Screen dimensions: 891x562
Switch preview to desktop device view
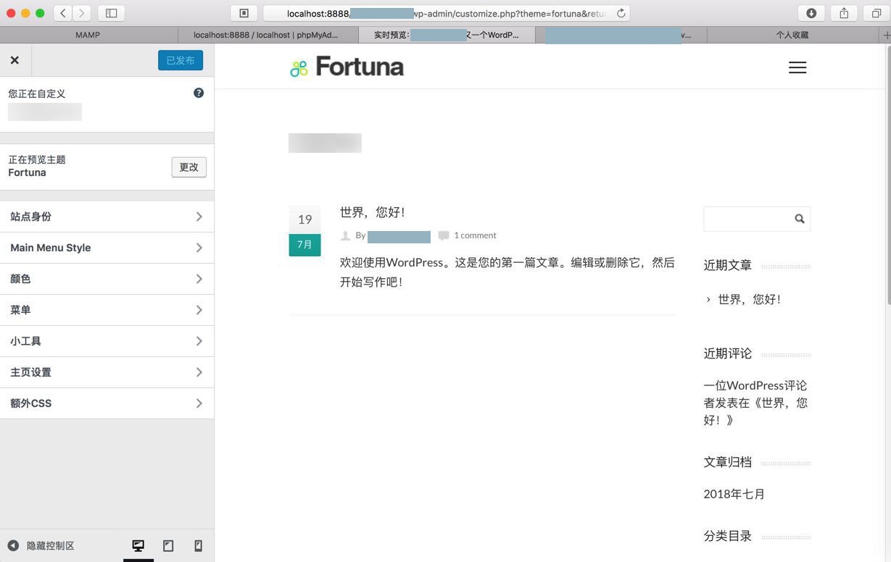click(x=138, y=545)
